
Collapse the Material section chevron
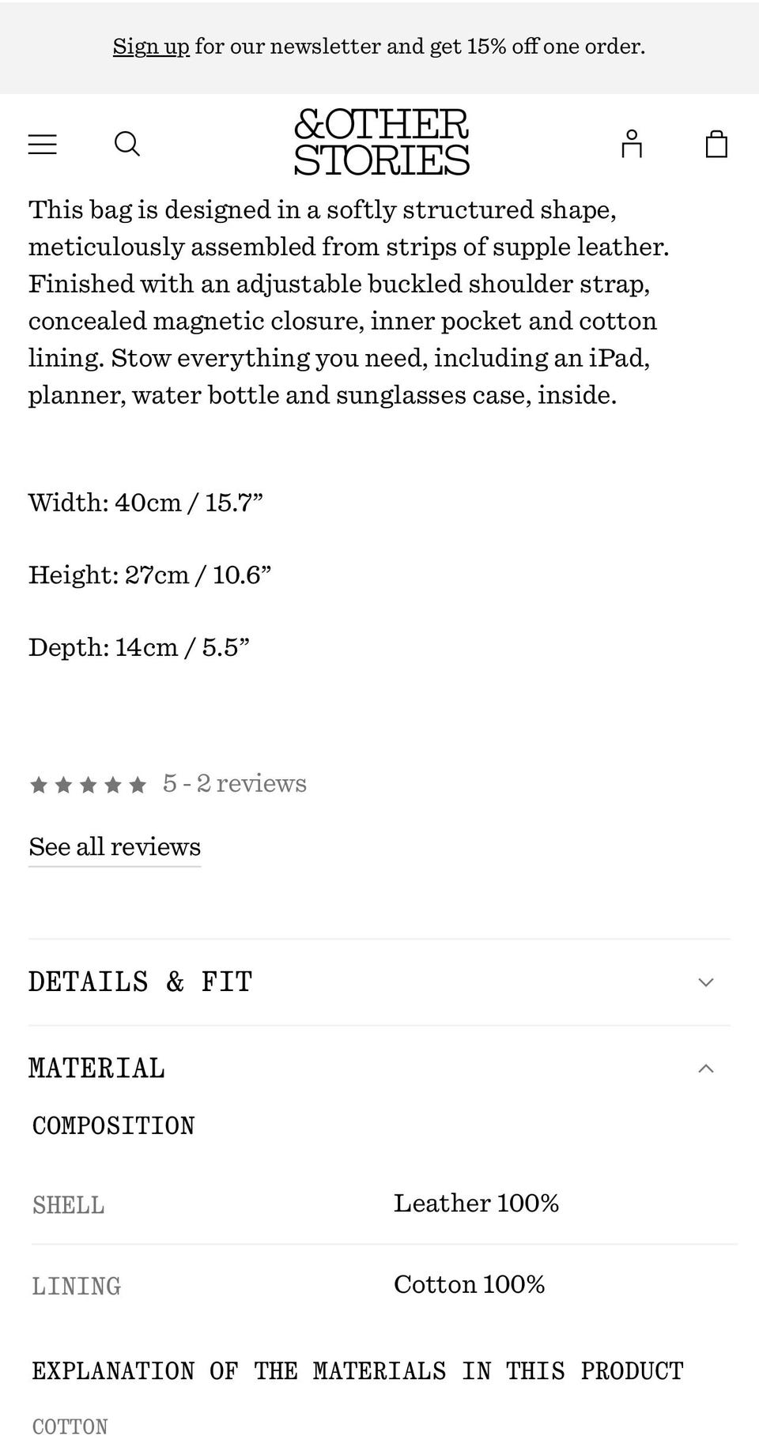point(706,1068)
